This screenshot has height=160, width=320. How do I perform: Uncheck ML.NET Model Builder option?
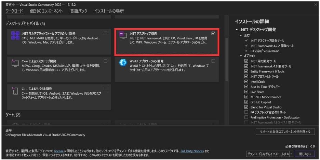point(246,97)
